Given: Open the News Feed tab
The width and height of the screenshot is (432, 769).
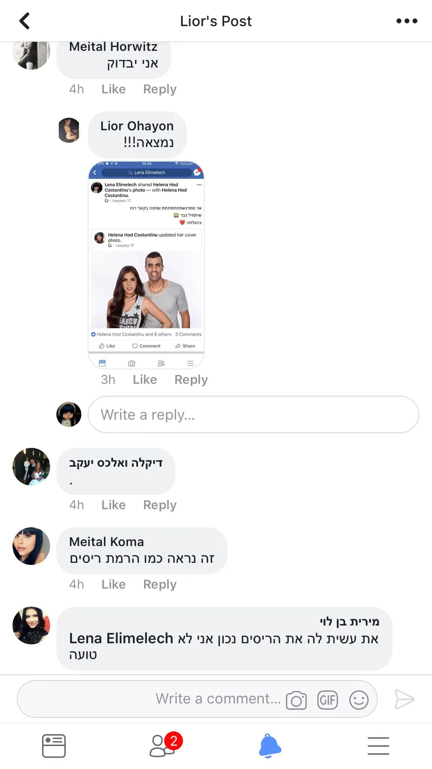Looking at the screenshot, I should [x=54, y=746].
